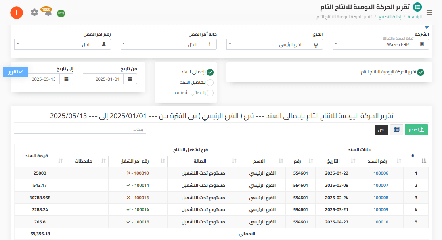The image size is (442, 240).
Task: Switch language using the Saudi flag icon
Action: tap(61, 13)
